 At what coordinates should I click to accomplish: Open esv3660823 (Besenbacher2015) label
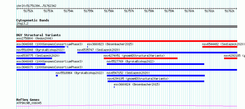pyautogui.click(x=110, y=44)
